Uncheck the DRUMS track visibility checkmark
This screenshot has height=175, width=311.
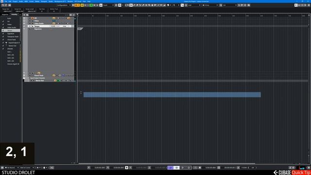click(3, 49)
